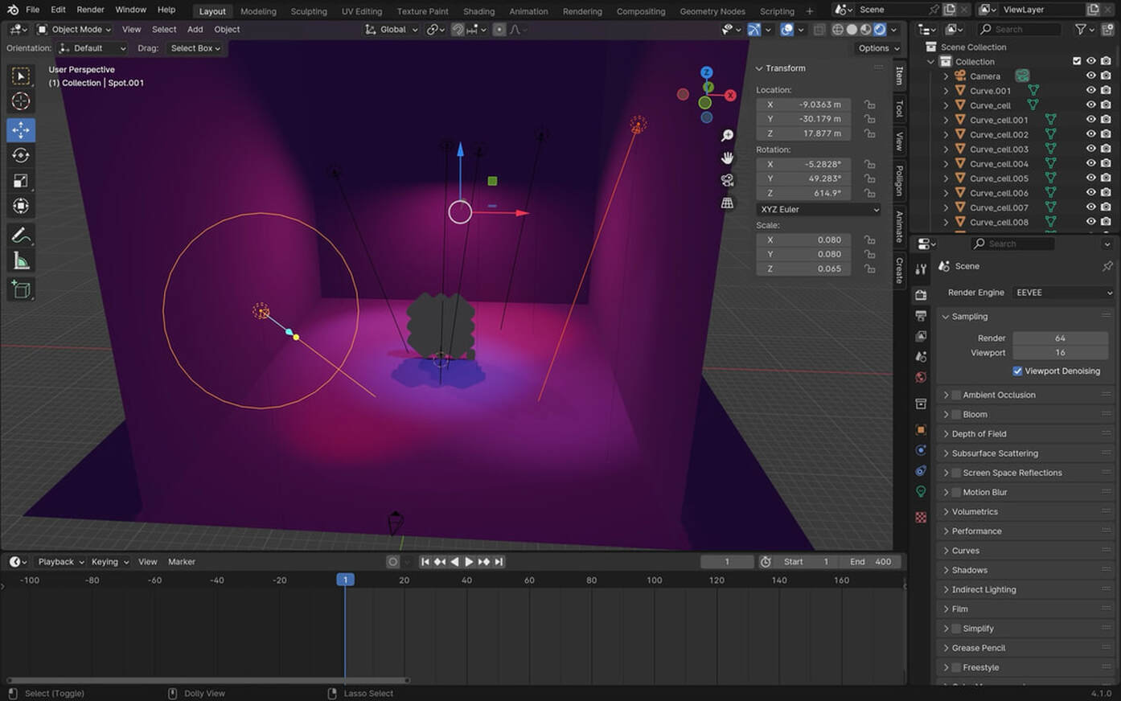1121x701 pixels.
Task: Jump to the last frame
Action: [x=499, y=562]
